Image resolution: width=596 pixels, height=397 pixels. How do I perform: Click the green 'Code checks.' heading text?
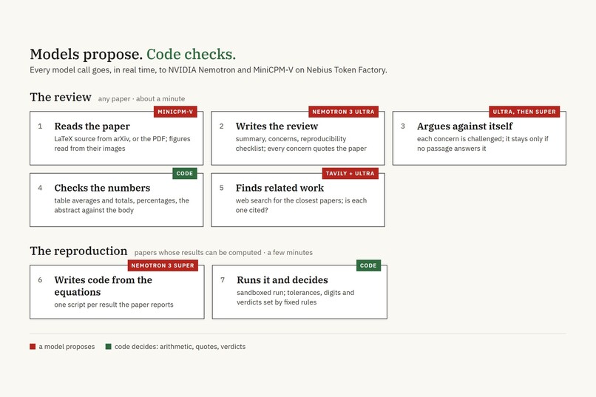(x=192, y=54)
